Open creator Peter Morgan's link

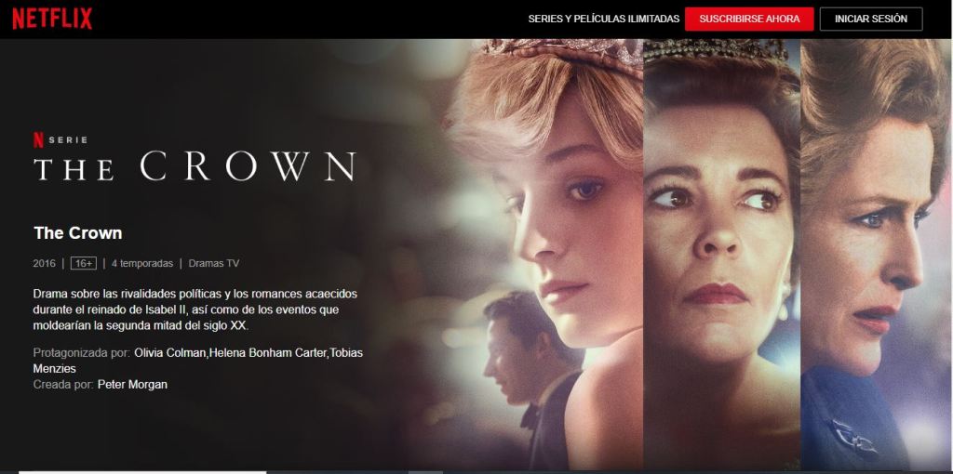[132, 385]
